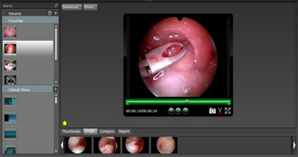This screenshot has height=157, width=298.
Task: Select first pink Favorites thumbnail
Action: point(10,32)
